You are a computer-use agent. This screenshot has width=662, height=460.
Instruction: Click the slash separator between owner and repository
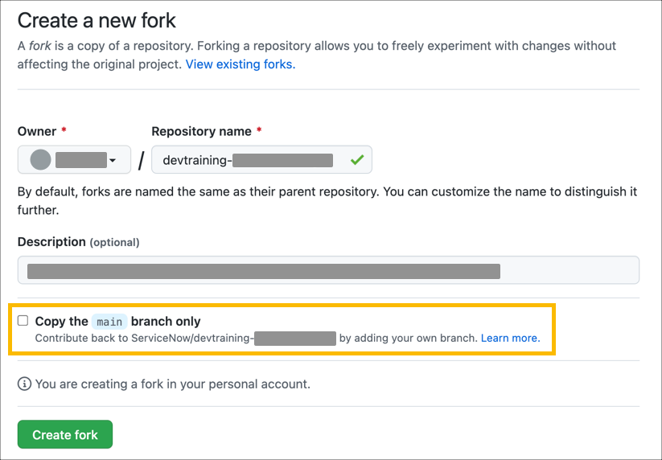[x=141, y=161]
